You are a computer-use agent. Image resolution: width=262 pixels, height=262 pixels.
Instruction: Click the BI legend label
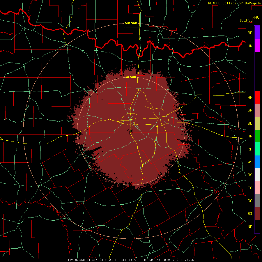250,214
